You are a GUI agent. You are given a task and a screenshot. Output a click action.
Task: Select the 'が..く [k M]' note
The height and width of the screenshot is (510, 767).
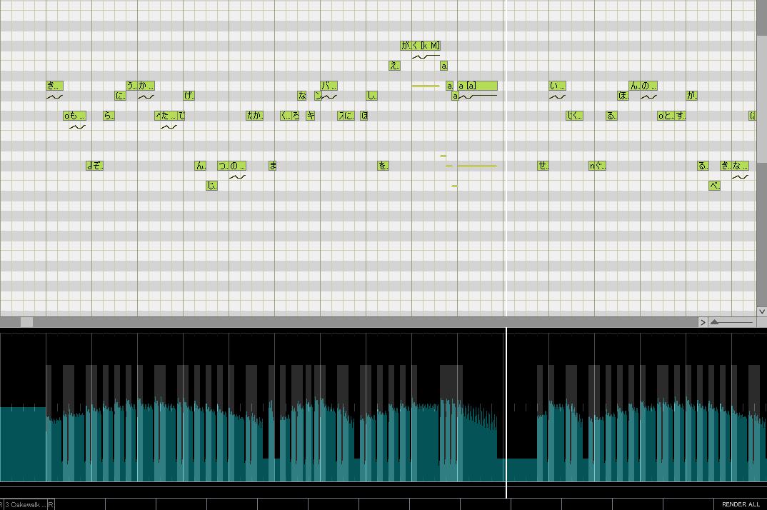pos(420,46)
